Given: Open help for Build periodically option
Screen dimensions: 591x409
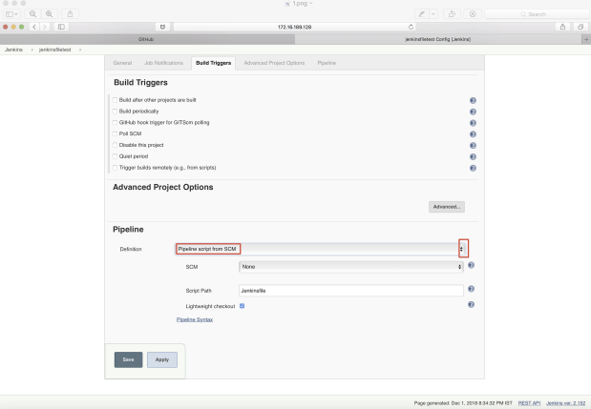Looking at the screenshot, I should pos(473,112).
